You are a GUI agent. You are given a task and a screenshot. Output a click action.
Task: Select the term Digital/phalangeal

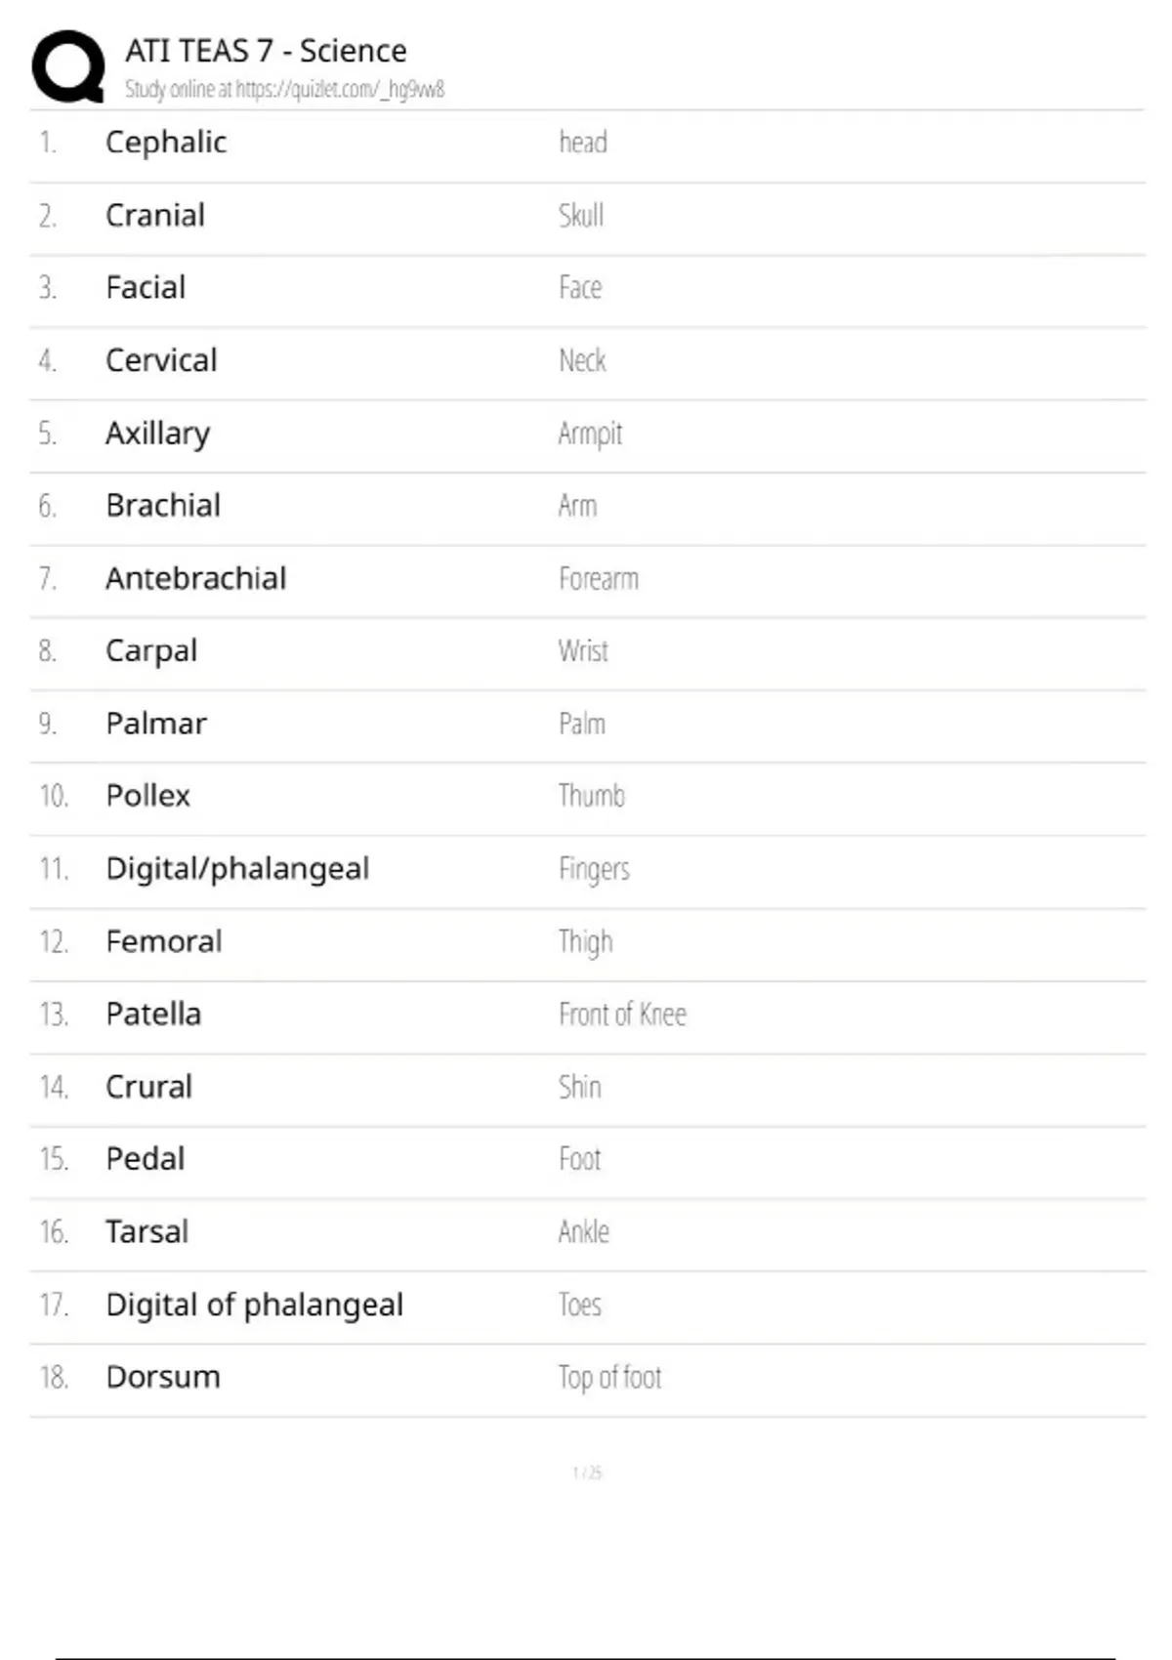237,869
